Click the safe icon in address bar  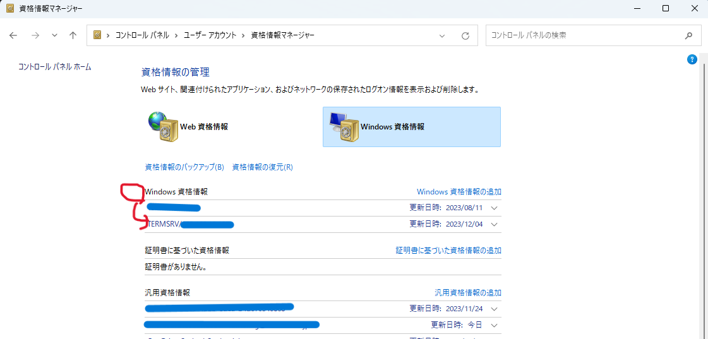tap(97, 35)
